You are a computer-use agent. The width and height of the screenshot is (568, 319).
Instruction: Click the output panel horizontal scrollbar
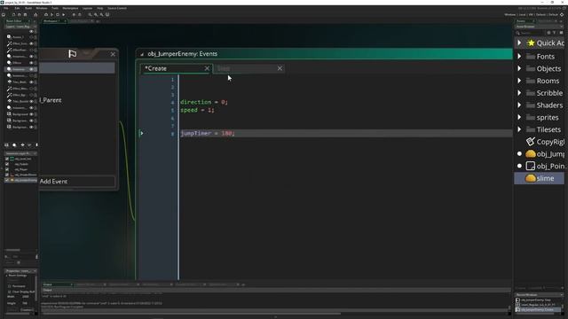[191, 314]
